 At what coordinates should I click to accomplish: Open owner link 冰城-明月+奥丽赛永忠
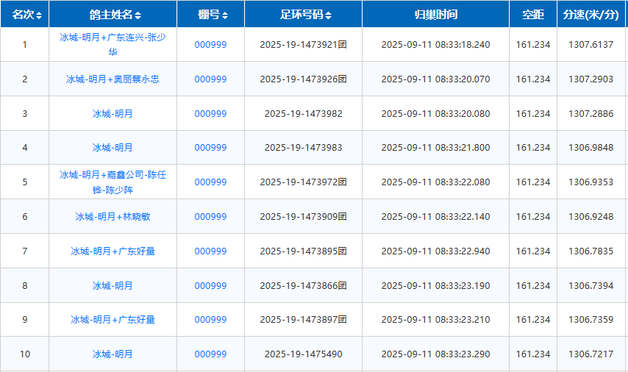[x=113, y=79]
